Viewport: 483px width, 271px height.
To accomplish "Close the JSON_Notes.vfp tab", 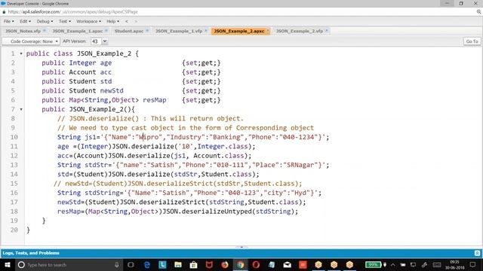I will pyautogui.click(x=45, y=31).
